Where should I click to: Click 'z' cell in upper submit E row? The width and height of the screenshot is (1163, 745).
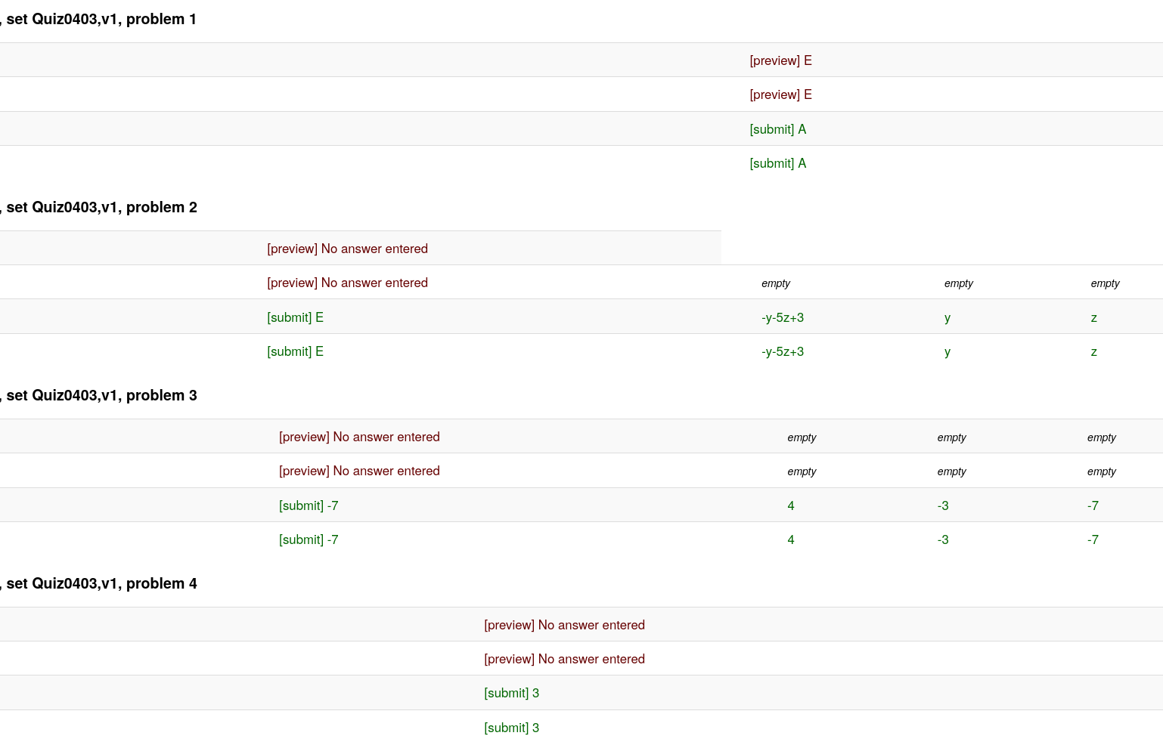1094,317
